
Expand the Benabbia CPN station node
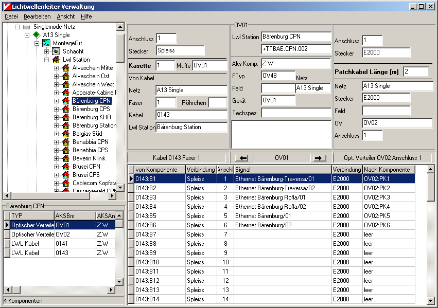(x=57, y=142)
